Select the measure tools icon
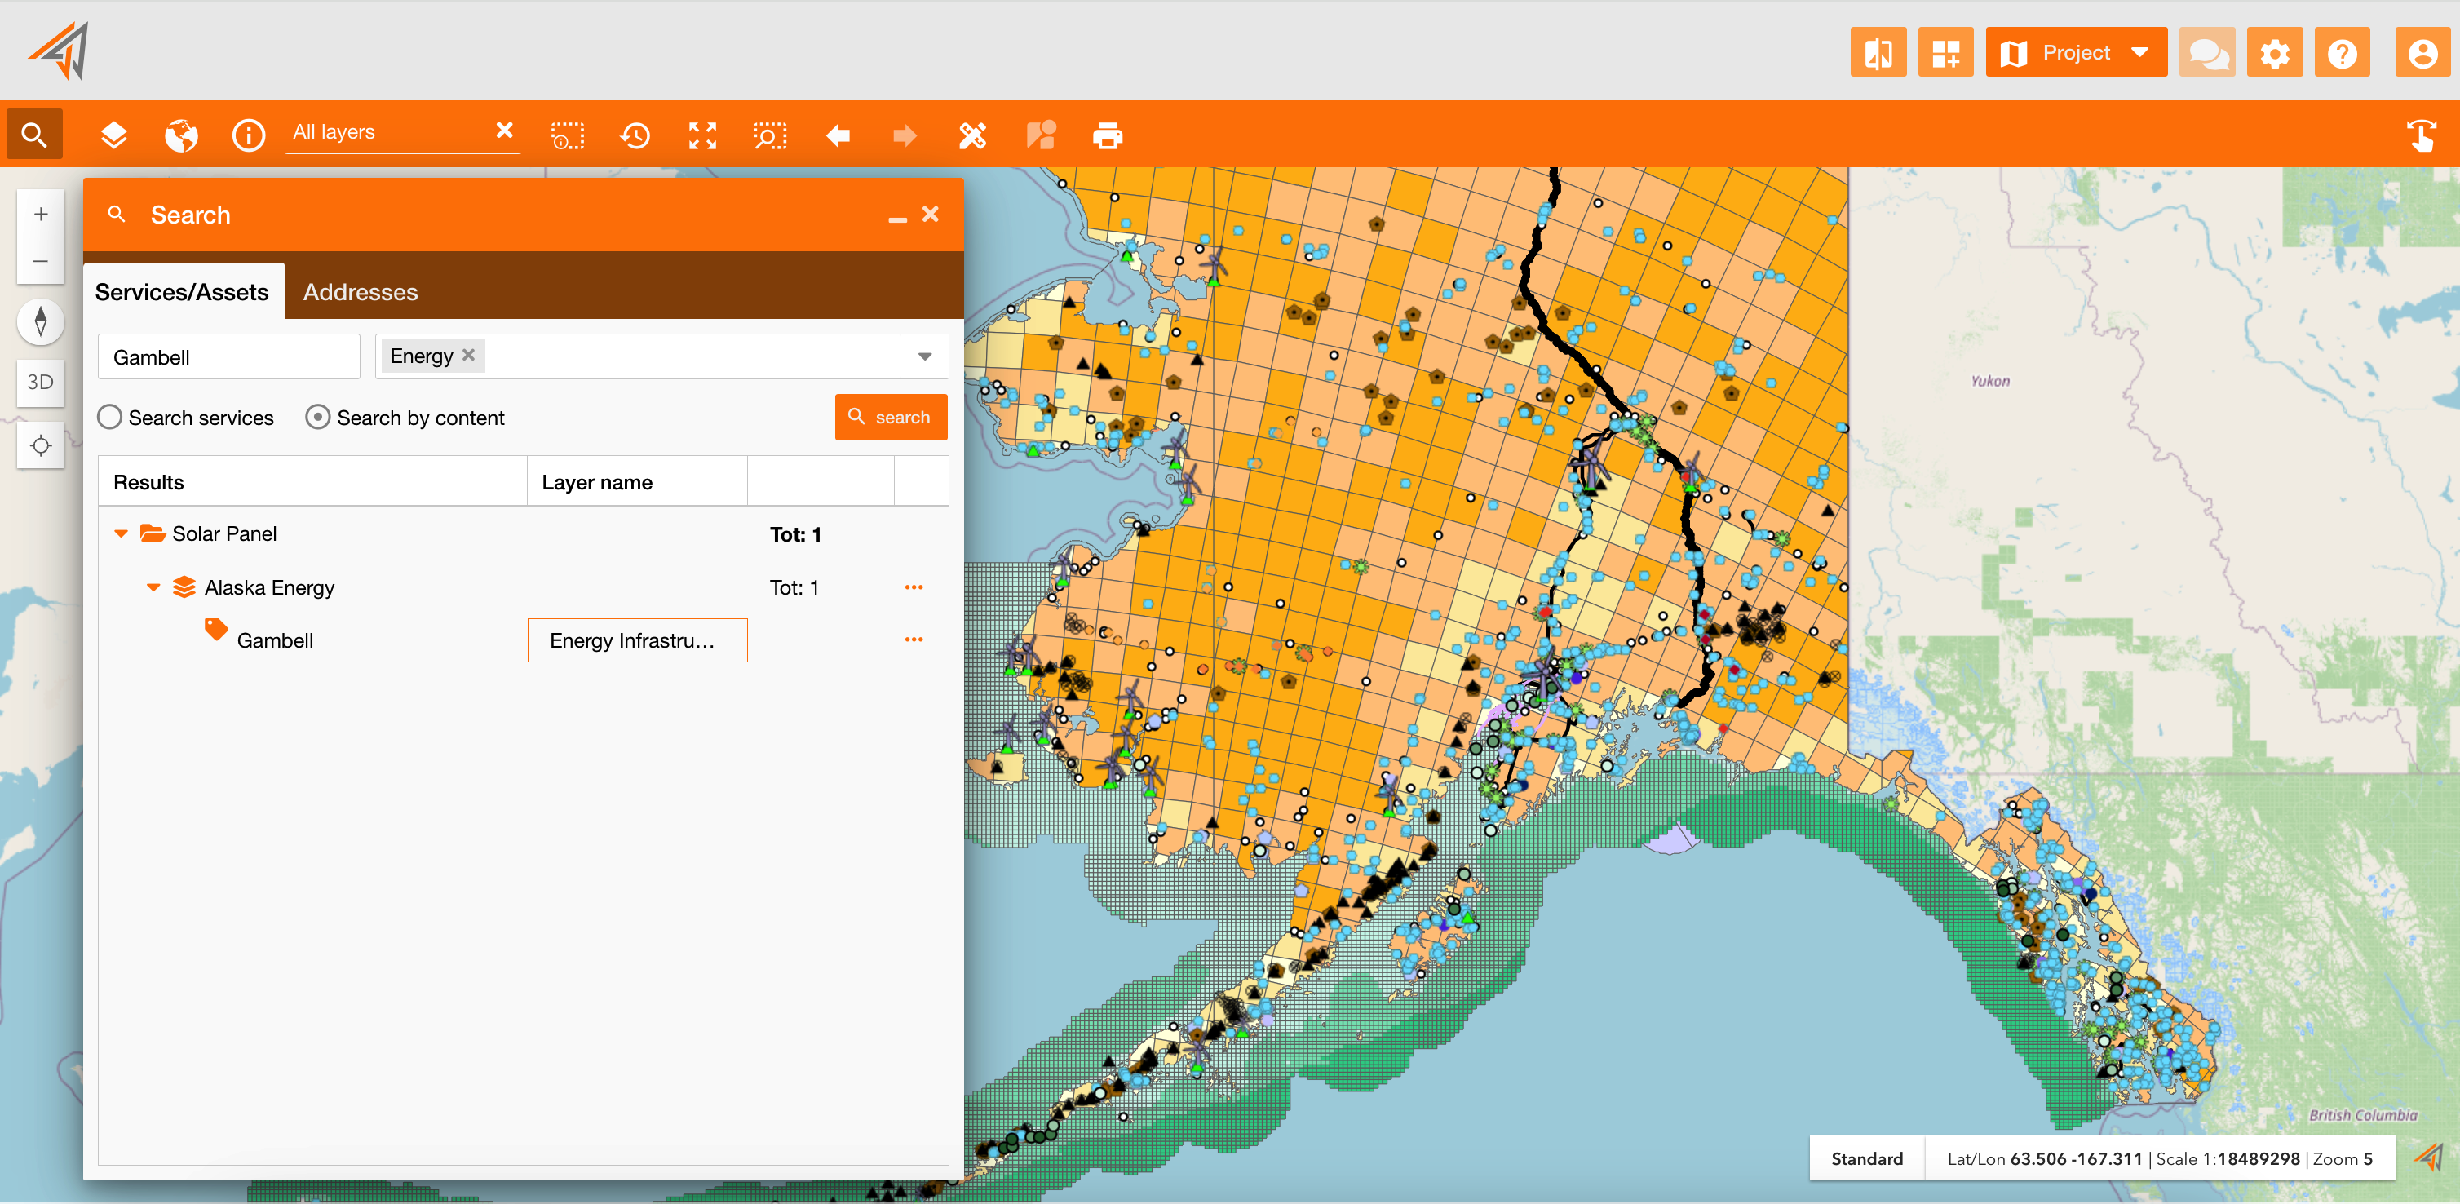Image resolution: width=2460 pixels, height=1204 pixels. [972, 135]
